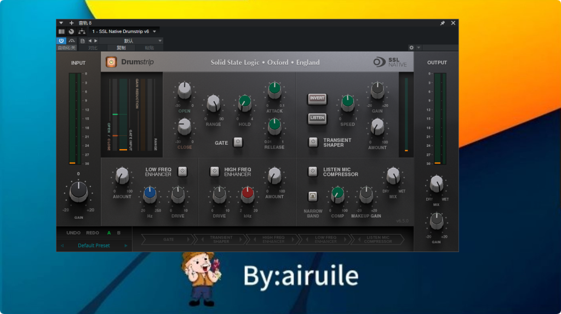Open the SSL Native Drumstrip v6 plugin selector
Viewport: 561px width, 314px height.
pos(124,31)
